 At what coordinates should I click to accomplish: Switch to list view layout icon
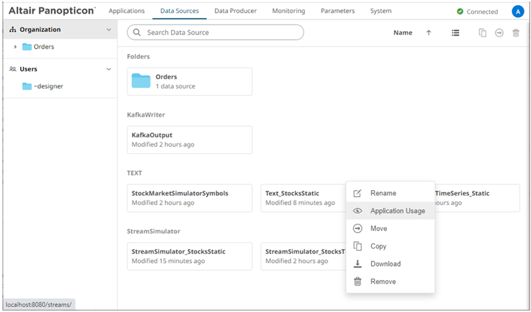click(456, 33)
